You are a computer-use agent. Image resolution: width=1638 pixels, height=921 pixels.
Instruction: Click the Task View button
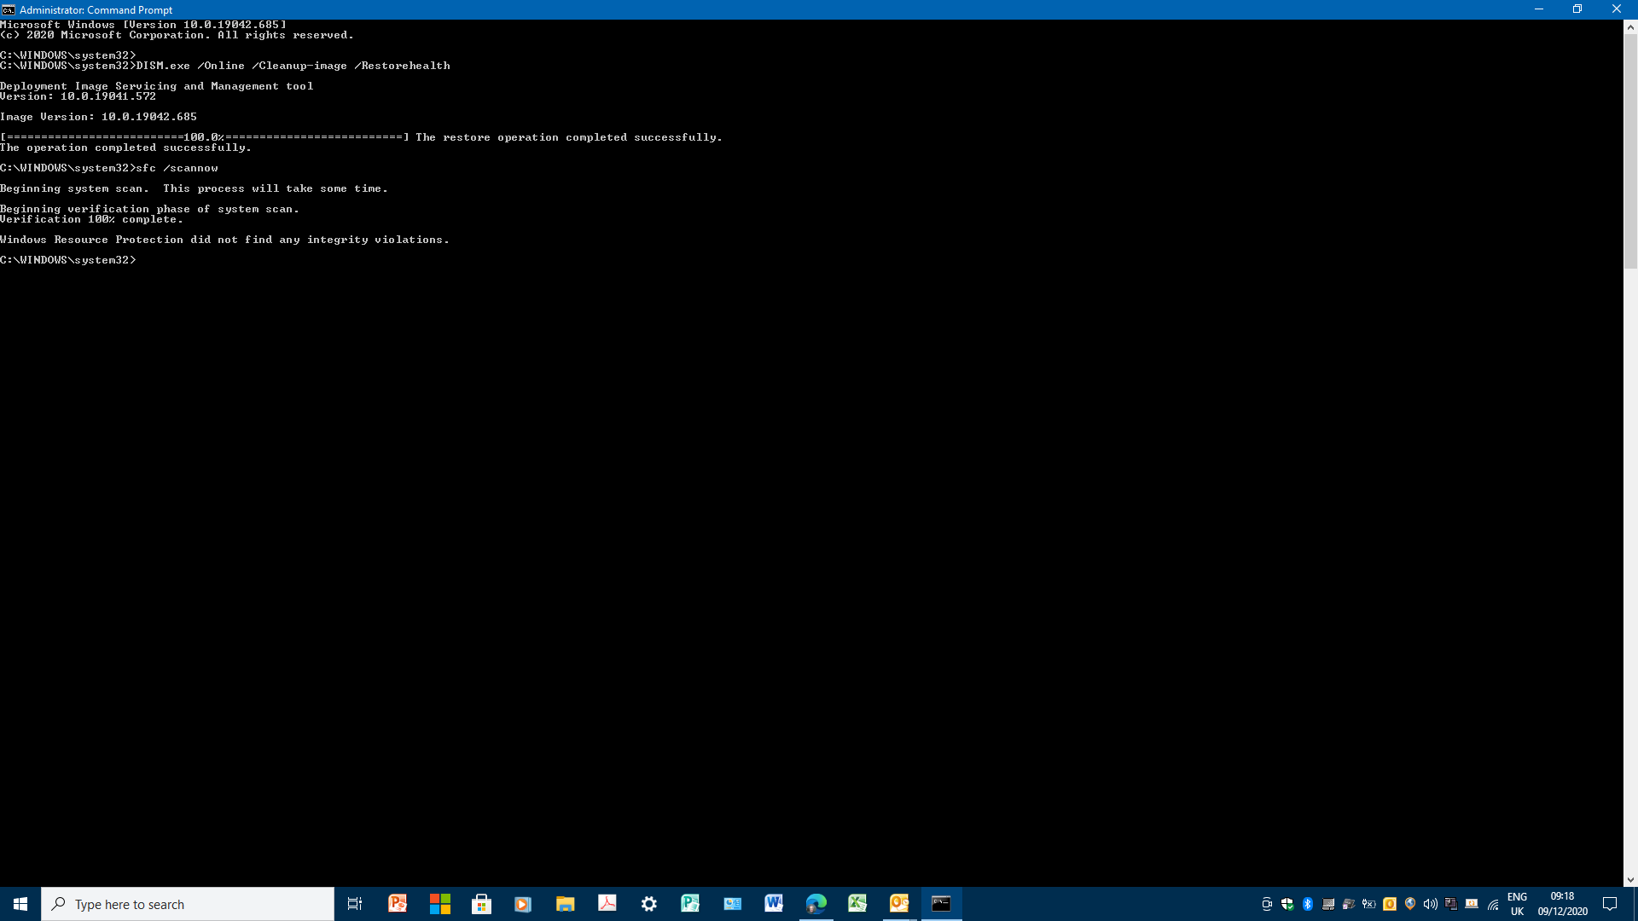(x=355, y=903)
